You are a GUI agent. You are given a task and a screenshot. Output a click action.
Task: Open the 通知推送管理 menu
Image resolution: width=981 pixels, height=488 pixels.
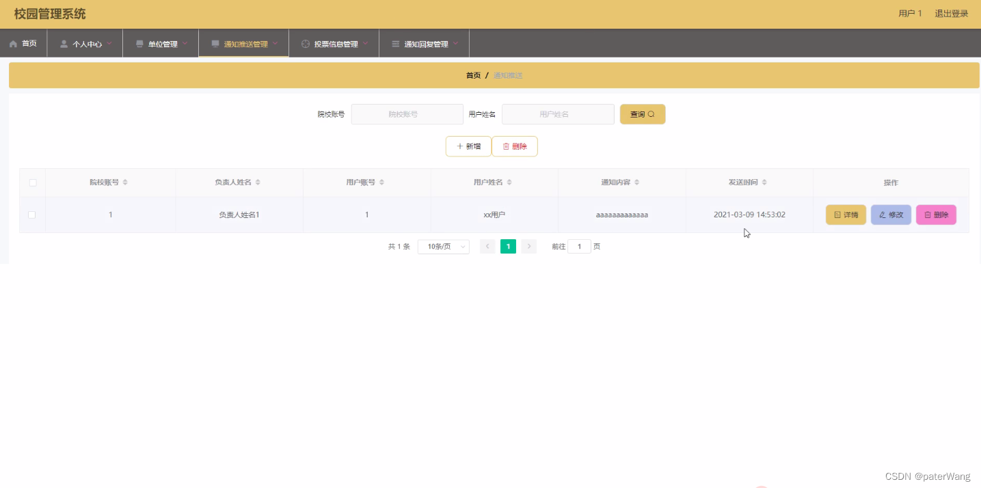coord(244,43)
